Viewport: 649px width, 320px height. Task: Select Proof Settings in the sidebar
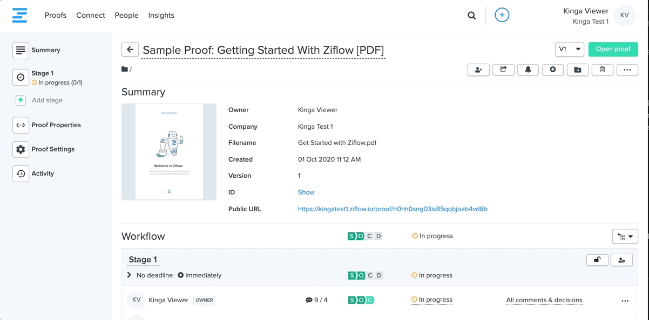52,149
